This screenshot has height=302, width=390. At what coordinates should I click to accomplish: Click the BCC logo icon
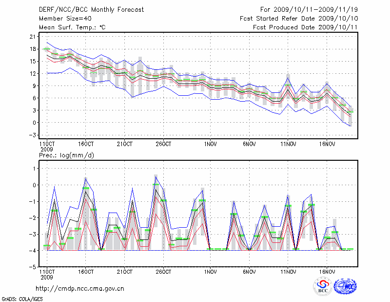(x=323, y=286)
